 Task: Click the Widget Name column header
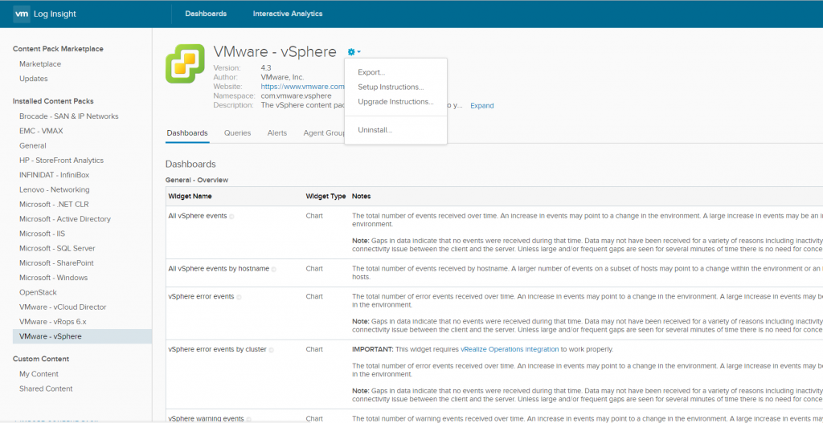190,196
